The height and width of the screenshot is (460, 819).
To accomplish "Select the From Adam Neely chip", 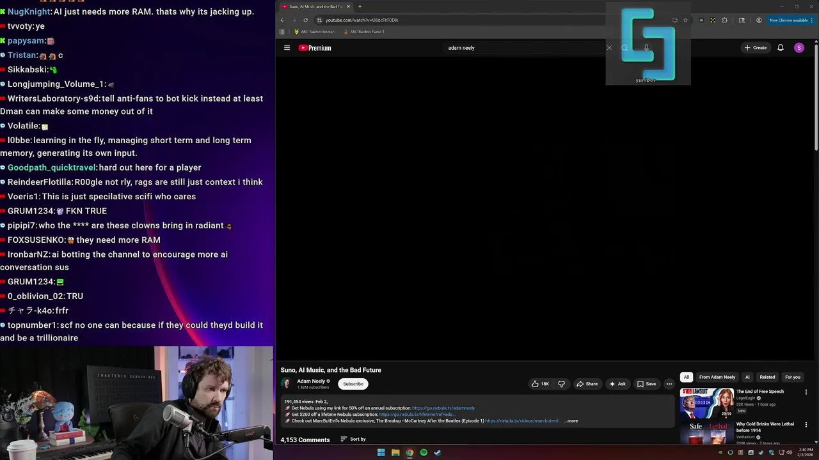I will point(717,377).
